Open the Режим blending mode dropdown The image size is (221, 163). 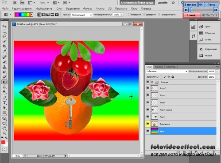(x=81, y=15)
